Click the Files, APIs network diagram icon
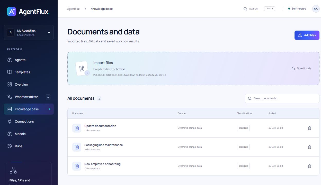The width and height of the screenshot is (321, 185). (x=13, y=170)
